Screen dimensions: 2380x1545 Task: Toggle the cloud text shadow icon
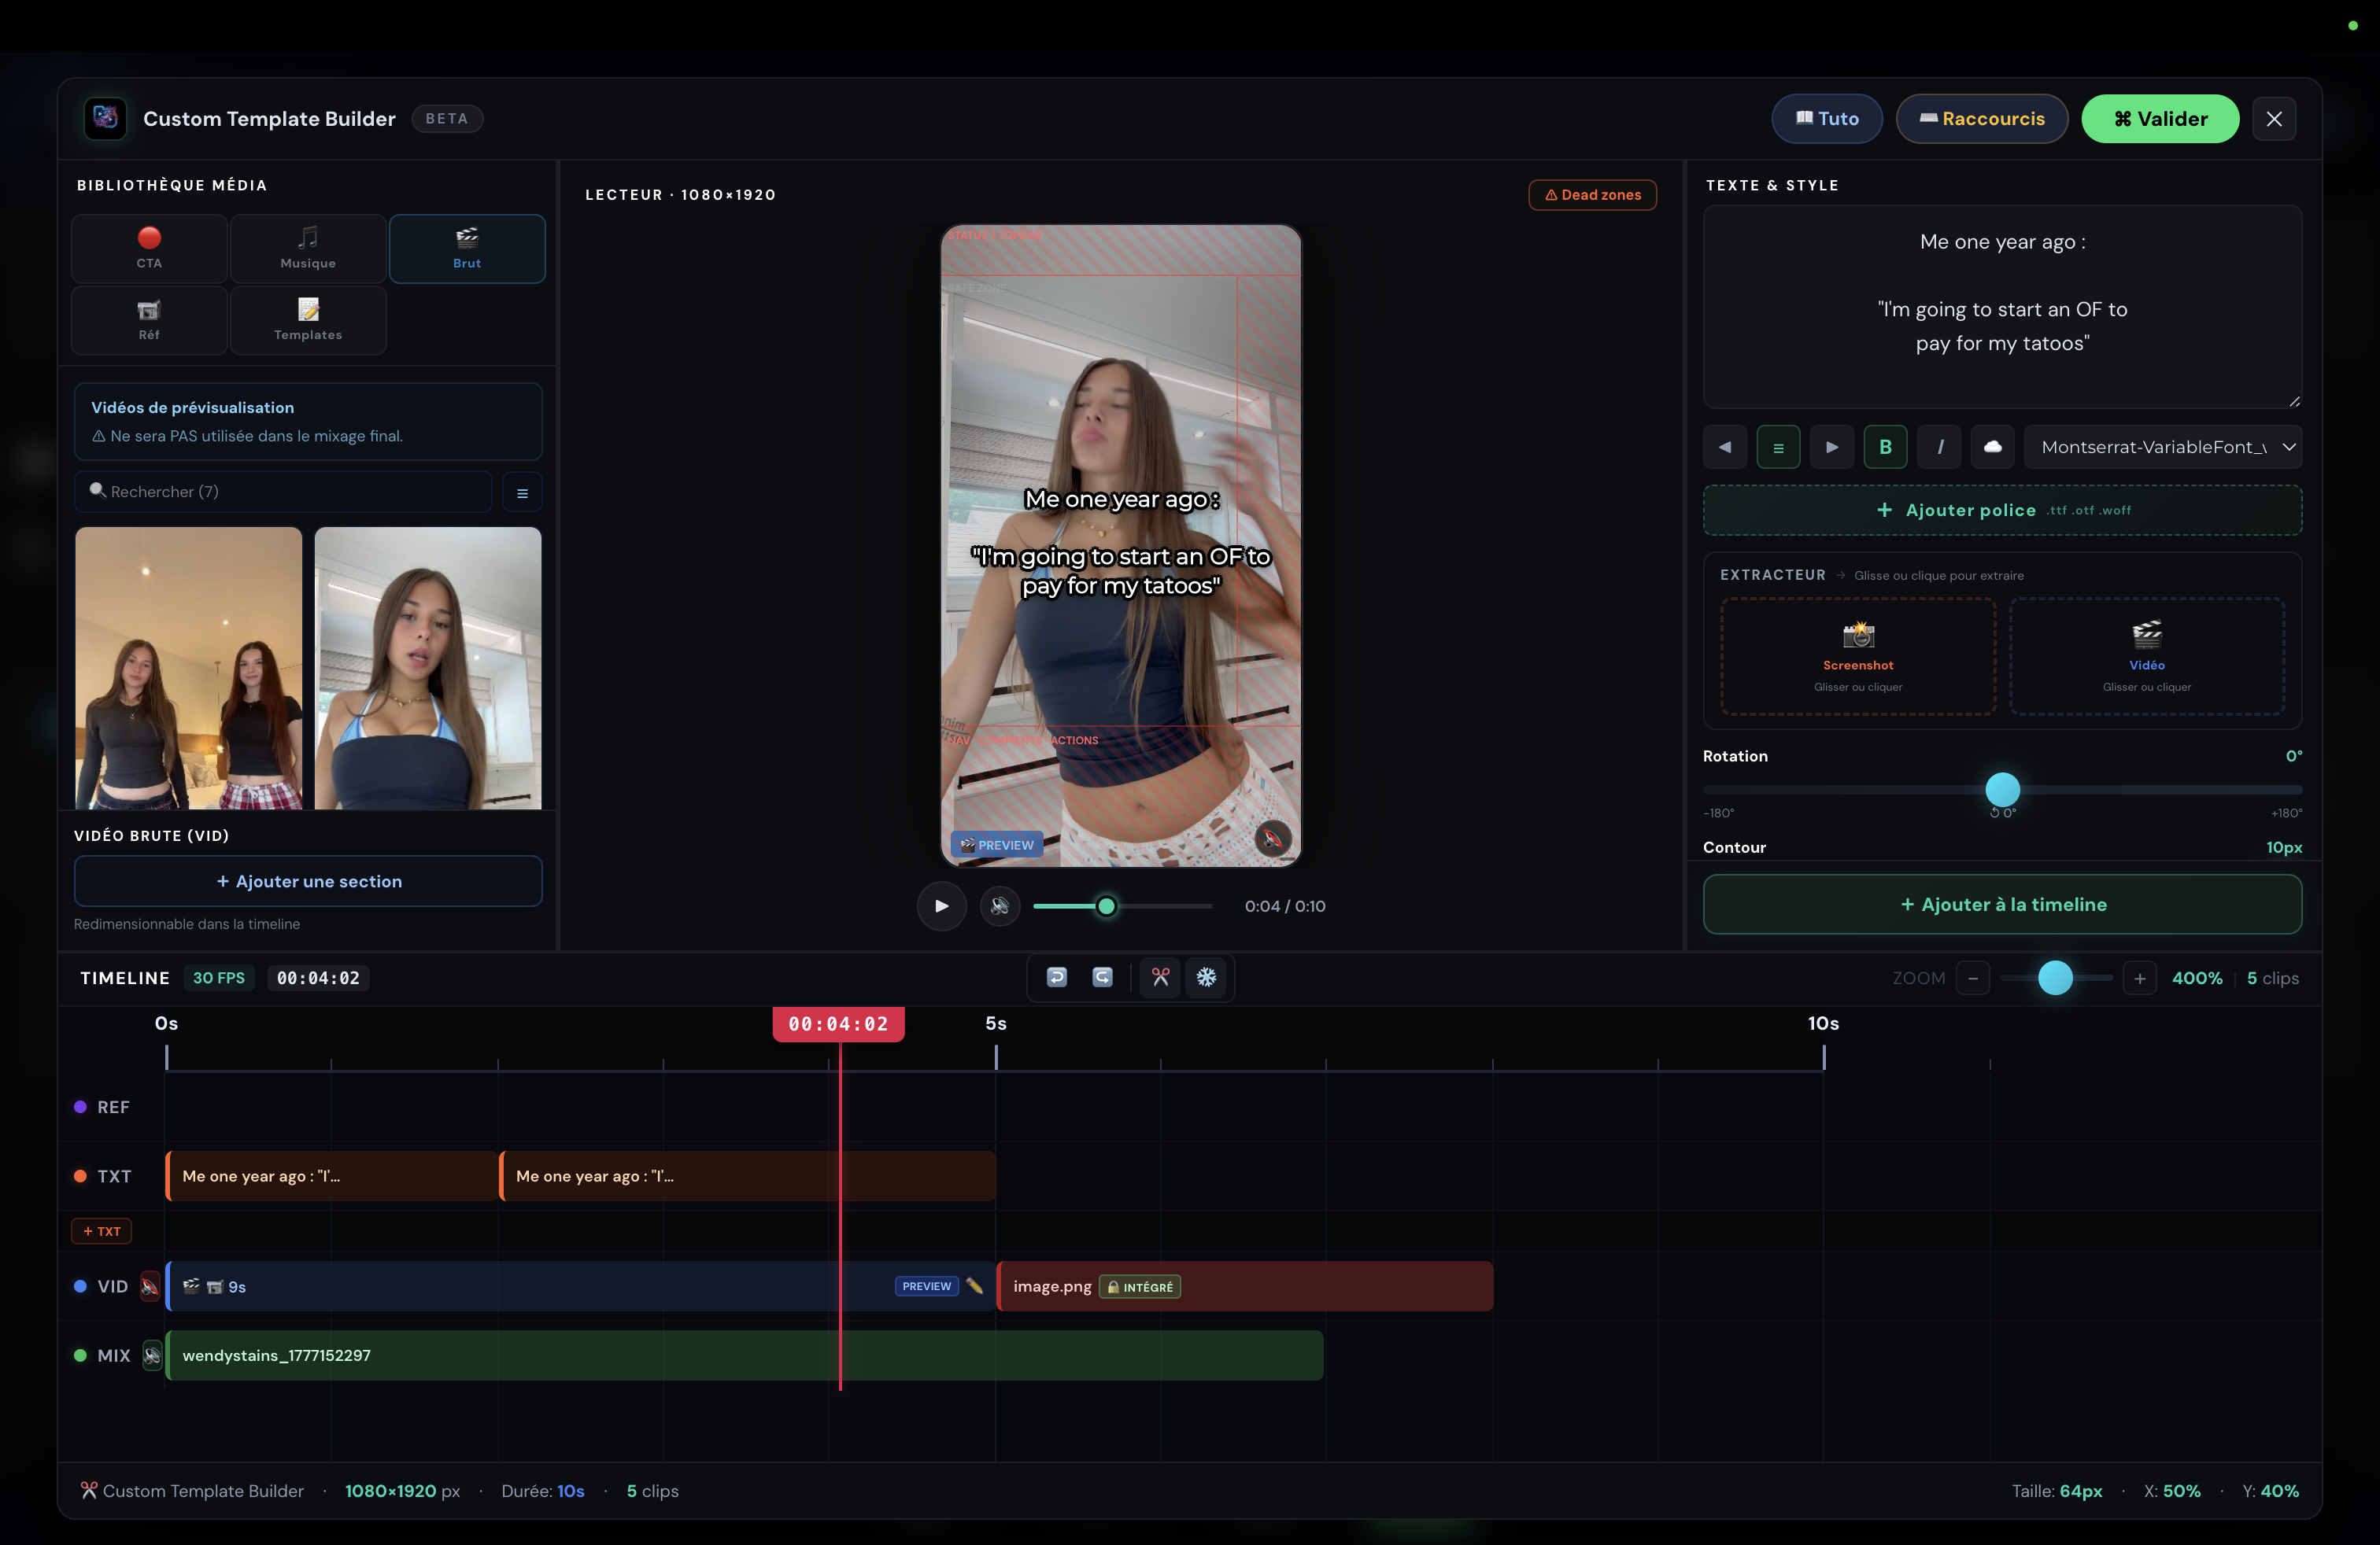point(1992,448)
